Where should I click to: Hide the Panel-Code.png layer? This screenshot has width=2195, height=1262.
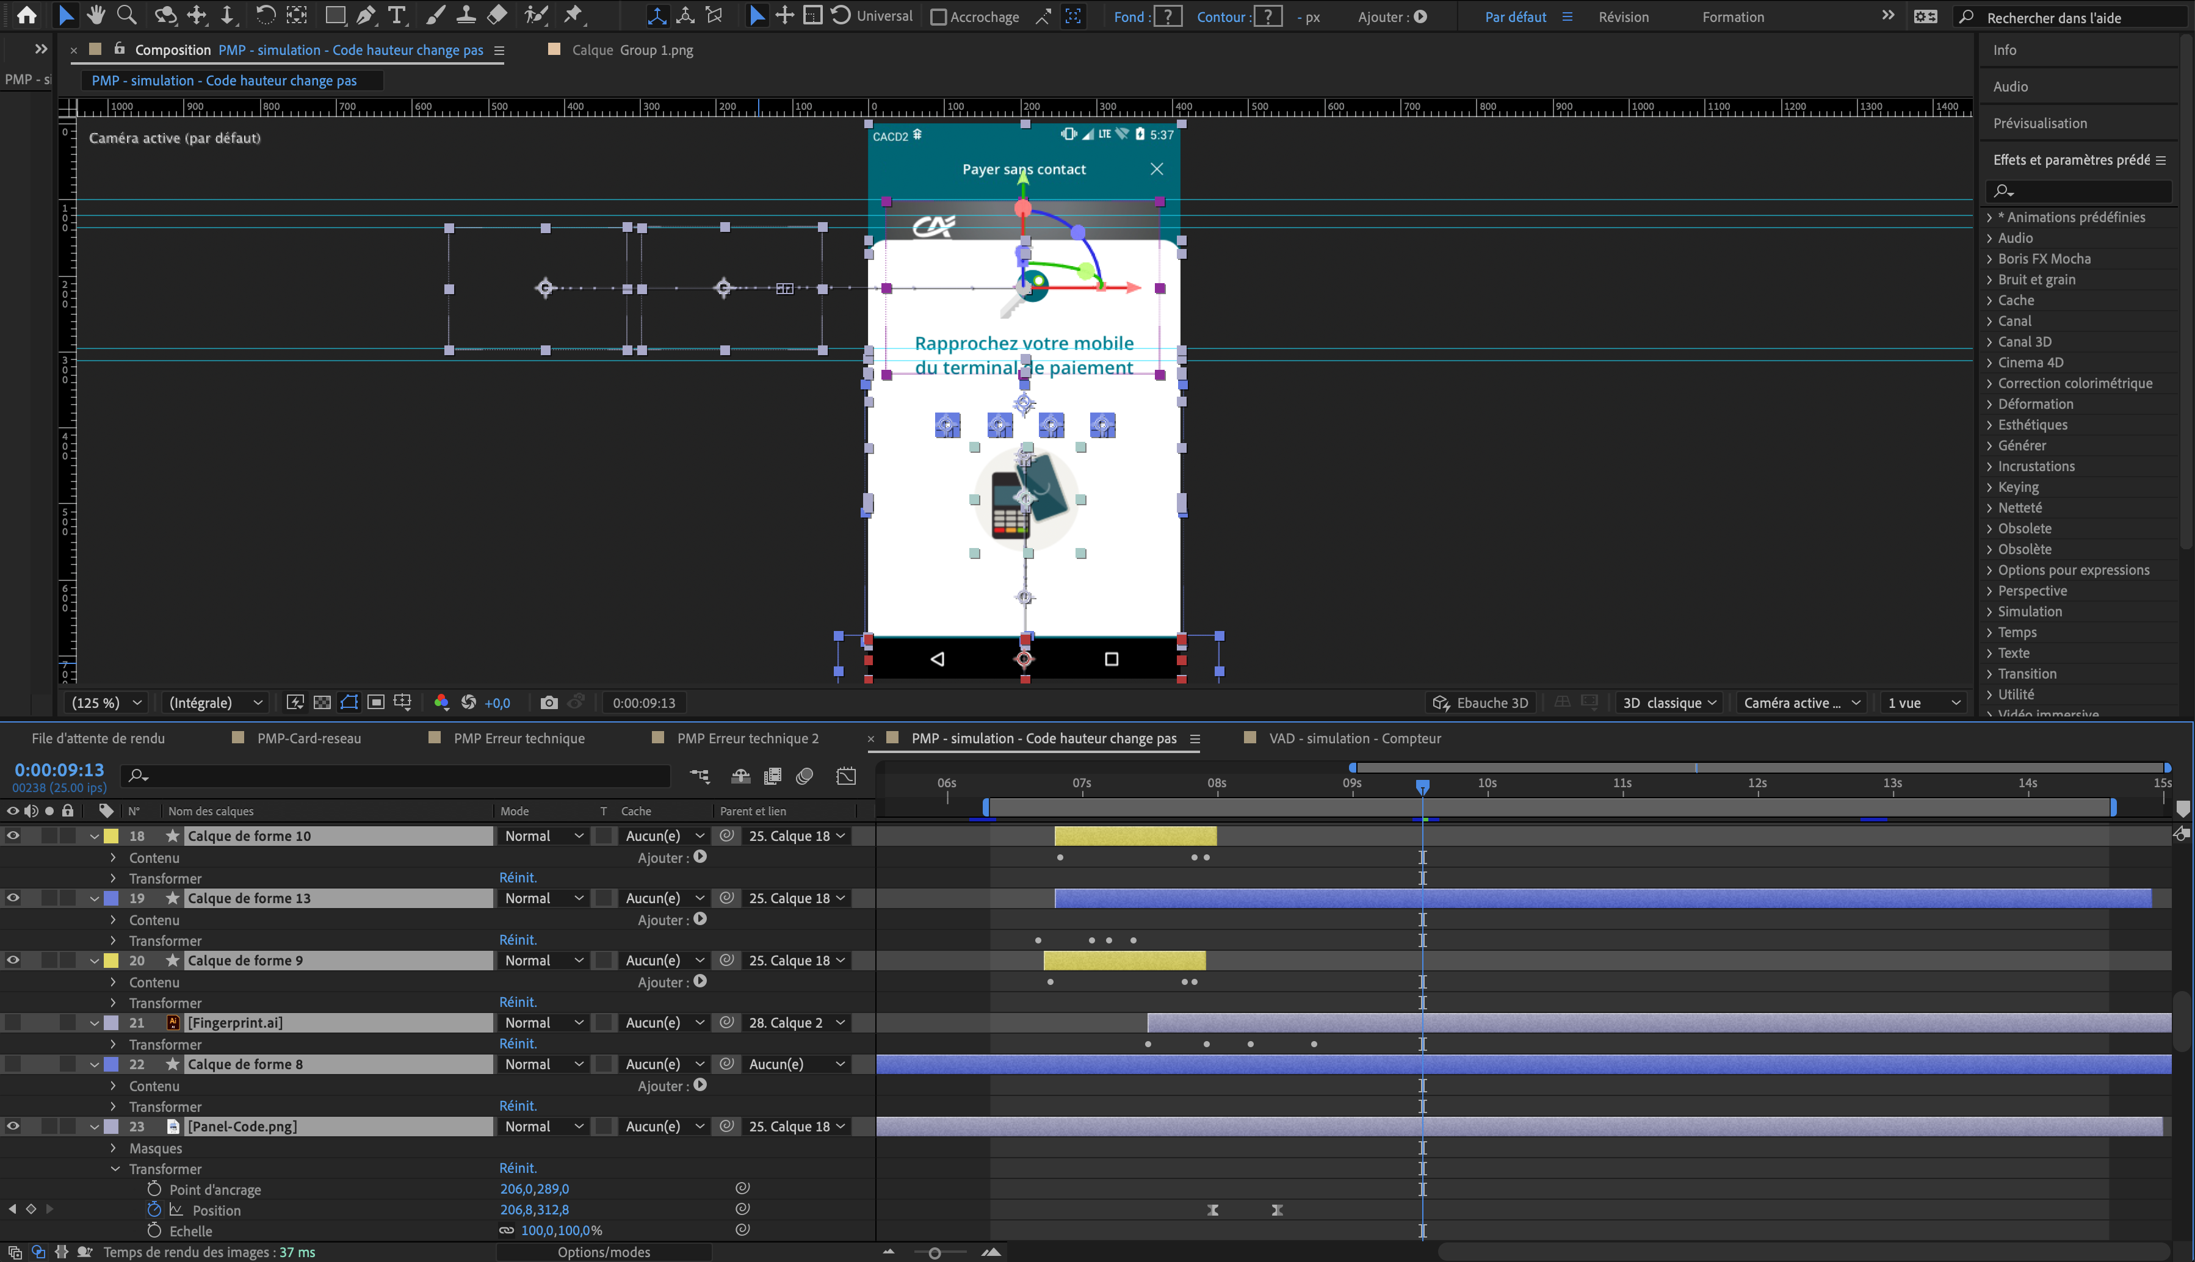click(13, 1127)
